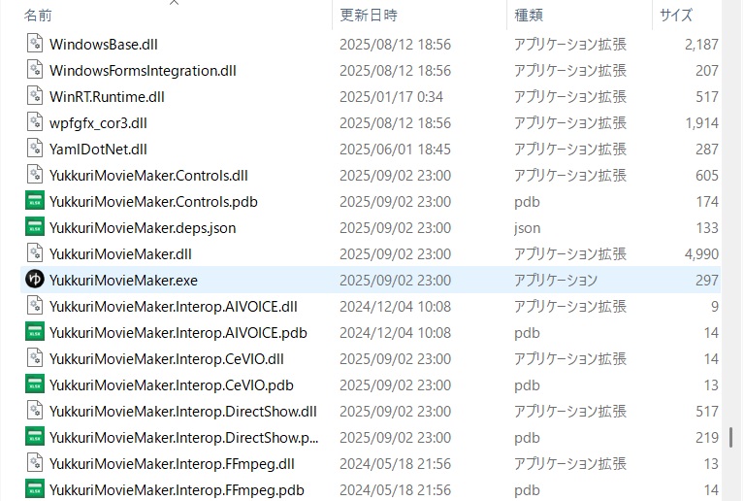744x501 pixels.
Task: Click the vertical scrollbar thumb
Action: pos(730,436)
